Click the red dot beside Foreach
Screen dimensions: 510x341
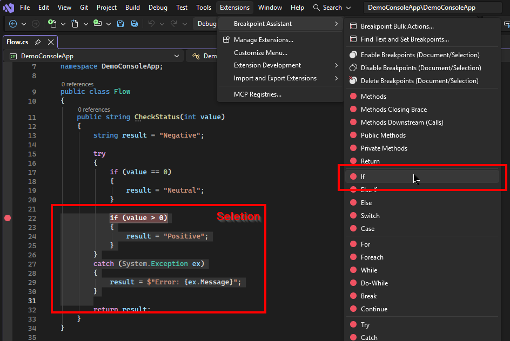pyautogui.click(x=353, y=257)
